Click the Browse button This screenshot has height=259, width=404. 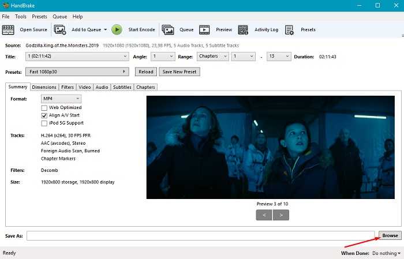tap(390, 235)
